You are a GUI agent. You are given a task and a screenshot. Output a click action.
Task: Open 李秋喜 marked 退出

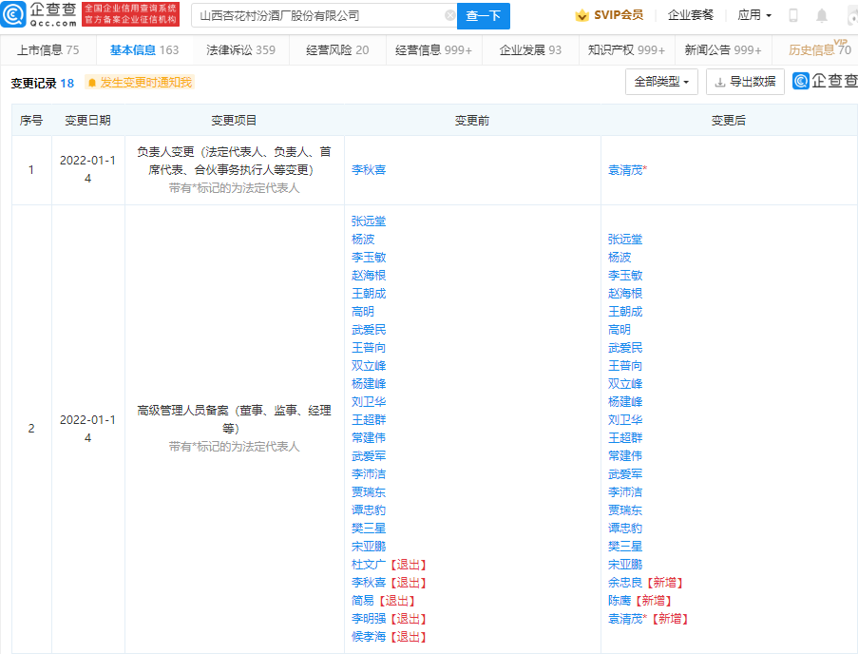click(x=369, y=583)
